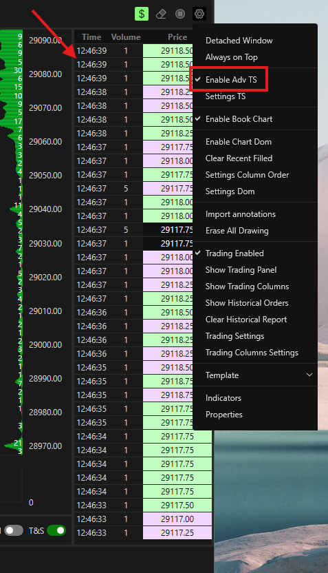Viewport: 328px width, 573px height.
Task: Choose Erase All Drawing
Action: 237,231
